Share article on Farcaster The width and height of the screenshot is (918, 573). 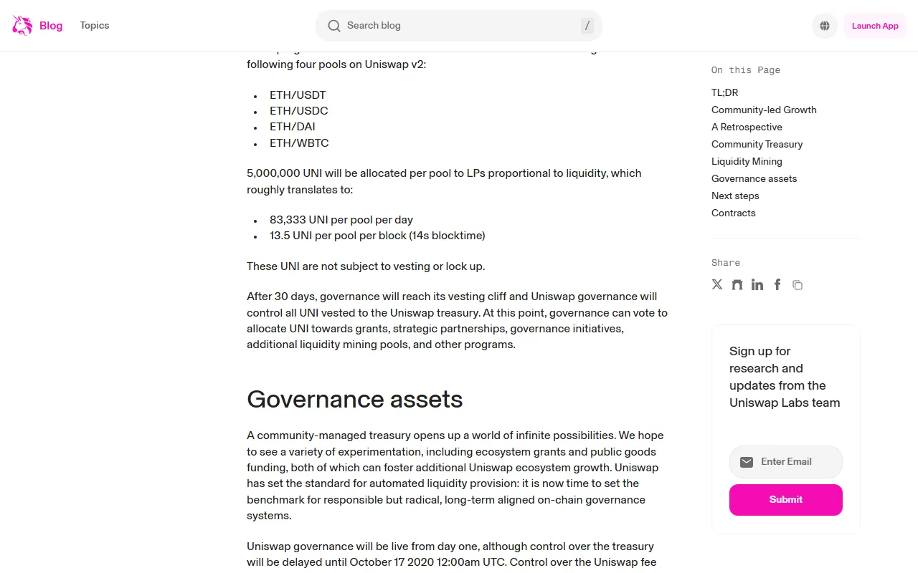(737, 284)
